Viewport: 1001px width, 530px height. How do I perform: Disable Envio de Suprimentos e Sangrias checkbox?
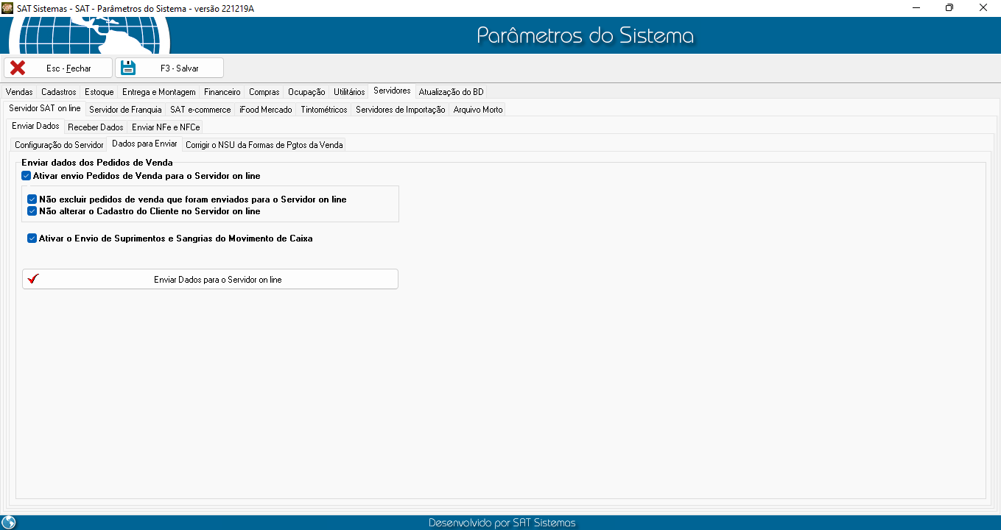32,239
